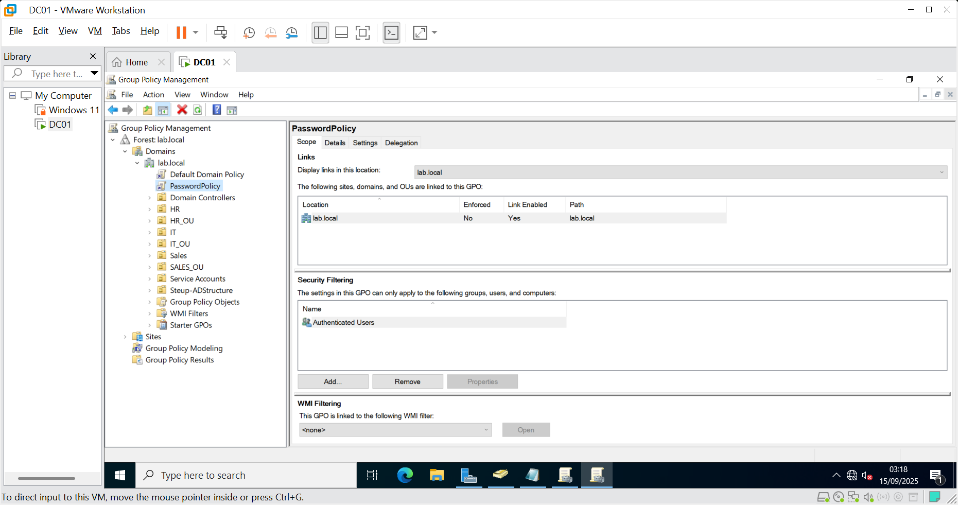Click the Add... button under Security Filtering
The image size is (958, 505).
[333, 381]
